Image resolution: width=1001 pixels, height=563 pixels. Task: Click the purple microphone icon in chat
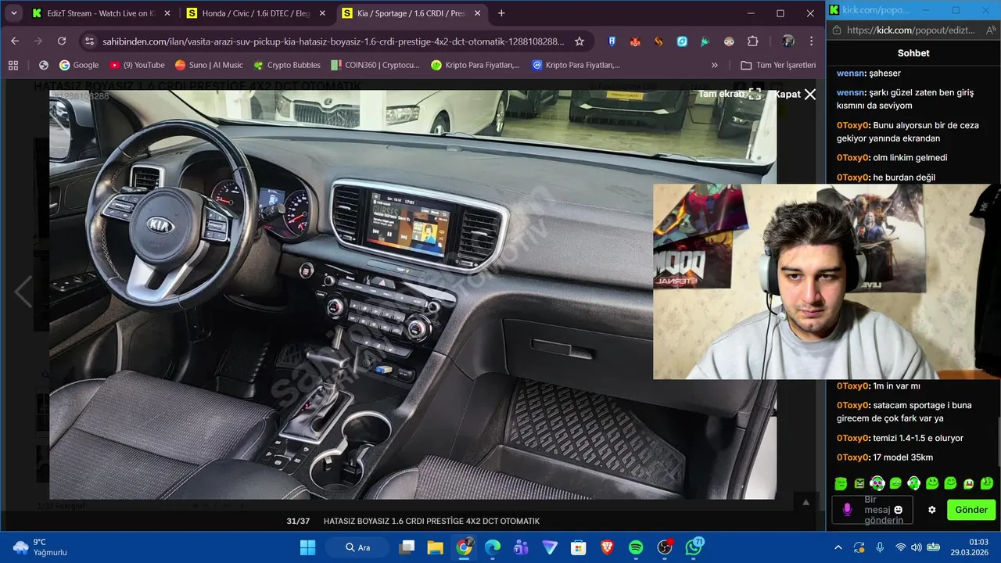pyautogui.click(x=846, y=510)
